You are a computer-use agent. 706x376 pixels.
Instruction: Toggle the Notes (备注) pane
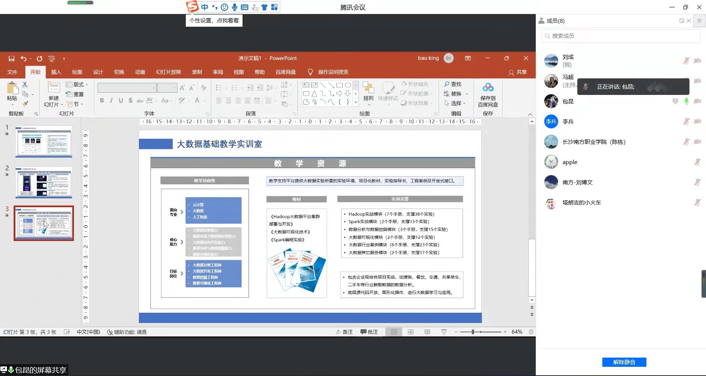click(344, 332)
